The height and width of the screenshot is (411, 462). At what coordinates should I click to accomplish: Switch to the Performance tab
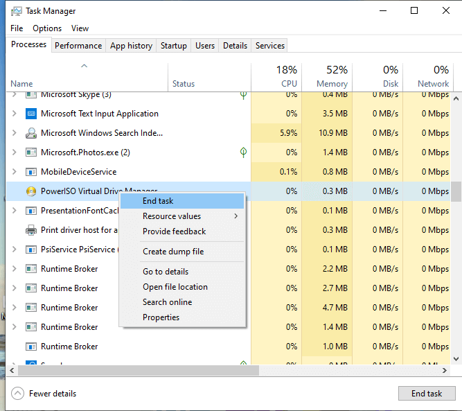[x=78, y=46]
